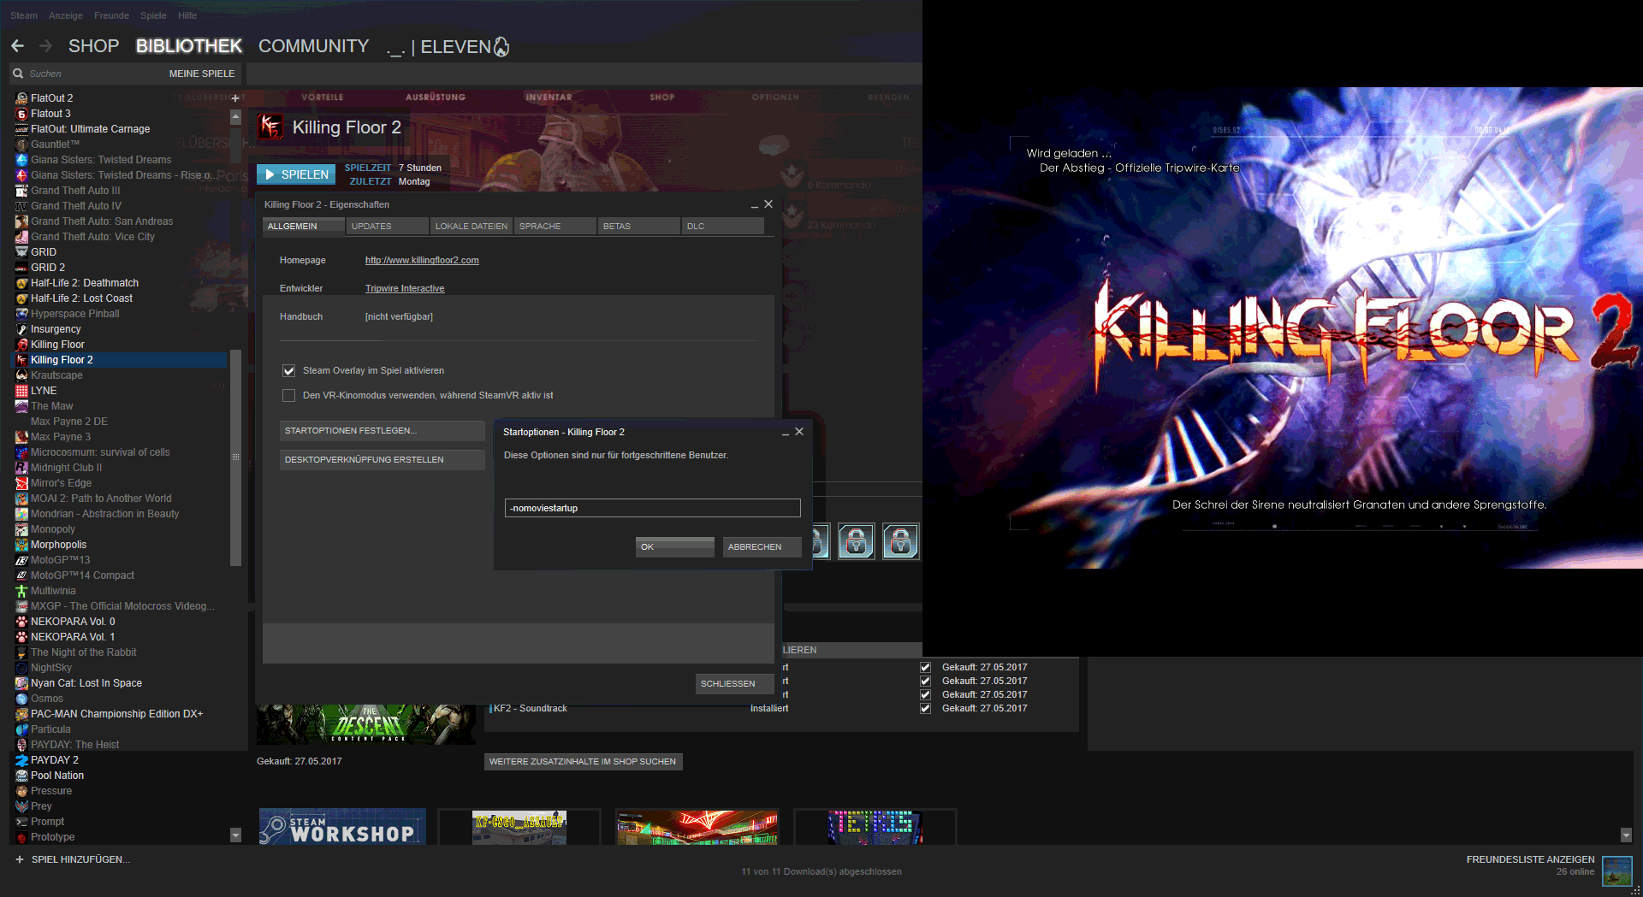Image resolution: width=1643 pixels, height=897 pixels.
Task: Click the Nyan Cat: Lost In Space icon
Action: [22, 683]
